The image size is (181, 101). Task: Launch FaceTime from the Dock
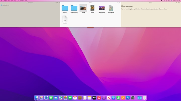pos(70,98)
